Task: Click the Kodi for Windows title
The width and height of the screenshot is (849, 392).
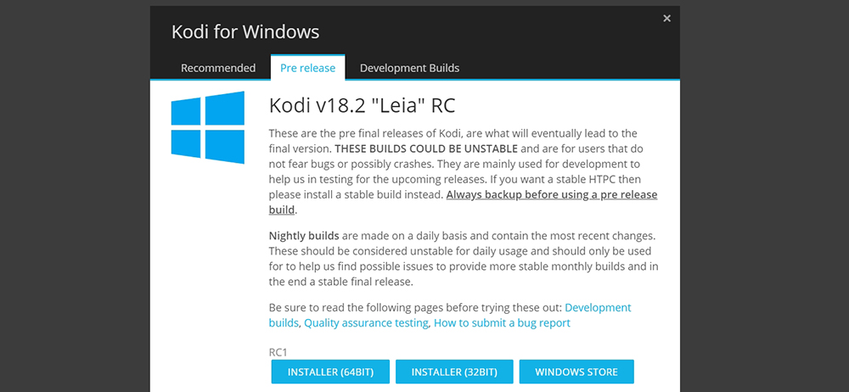Action: coord(245,32)
